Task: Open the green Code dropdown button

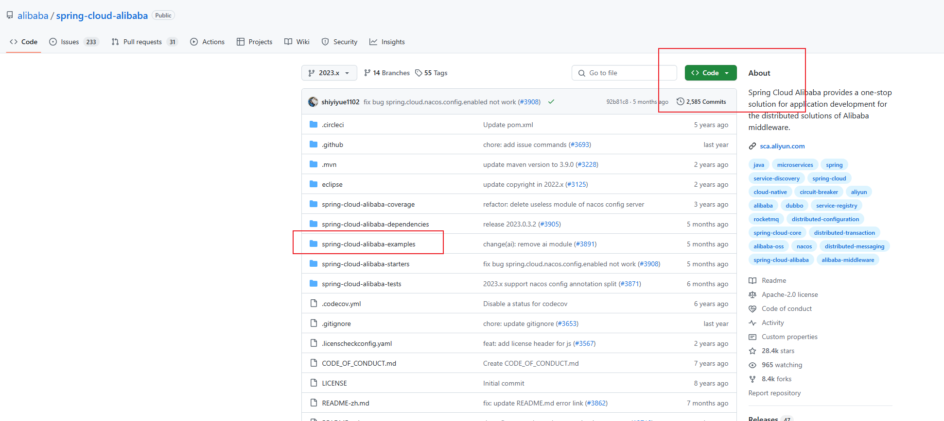Action: tap(711, 73)
